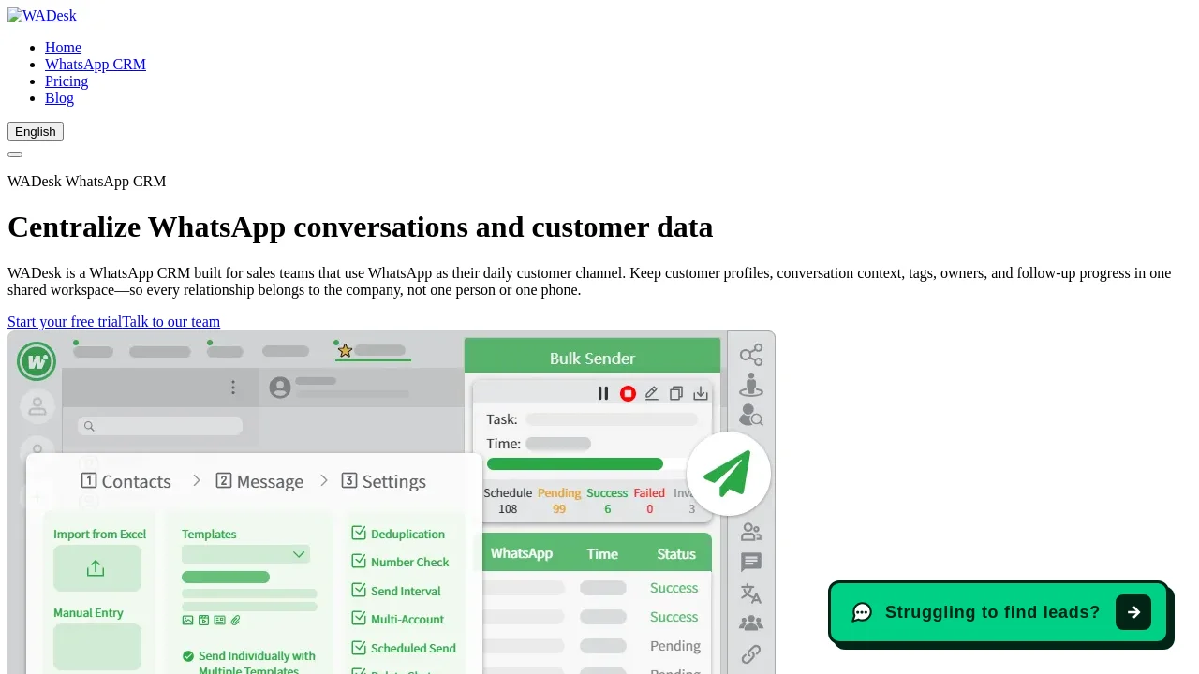1199x674 pixels.
Task: Select Send Individually with Multiple Templates option
Action: tap(249, 663)
